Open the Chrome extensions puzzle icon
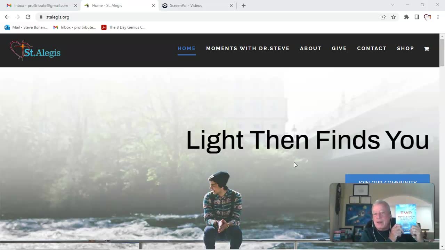 click(x=406, y=17)
